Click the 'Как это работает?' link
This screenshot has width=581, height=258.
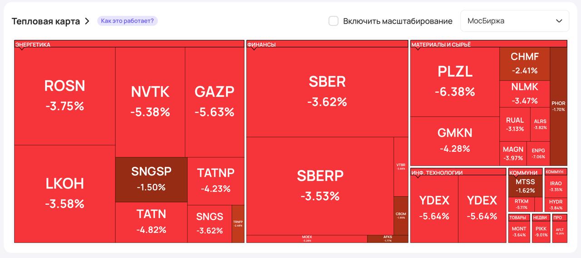pyautogui.click(x=127, y=21)
